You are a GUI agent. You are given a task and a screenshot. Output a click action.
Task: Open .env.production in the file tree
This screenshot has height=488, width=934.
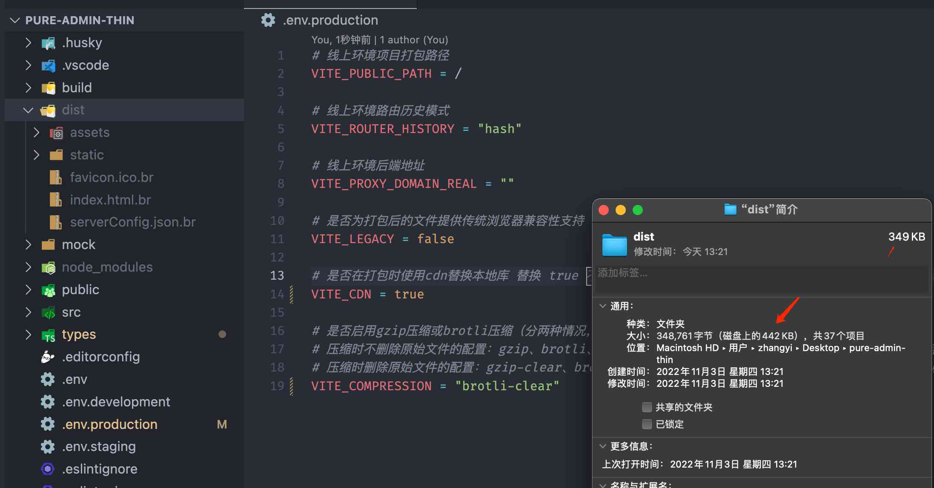[x=109, y=424]
